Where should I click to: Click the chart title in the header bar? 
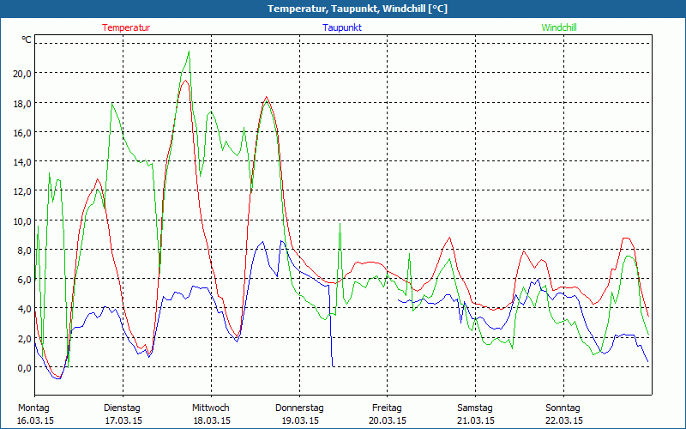343,9
